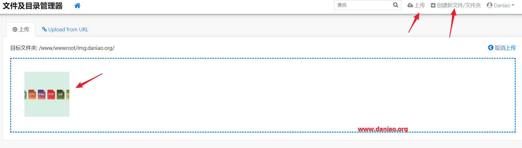Click the 上传 link in the top bar
The image size is (522, 148).
click(416, 5)
